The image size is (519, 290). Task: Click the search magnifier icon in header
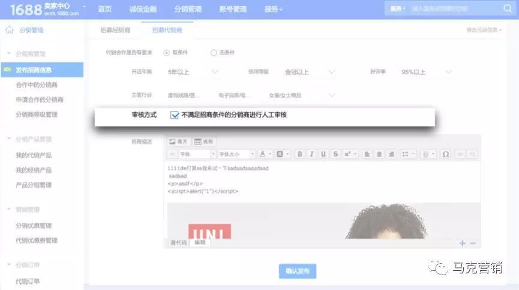(x=508, y=8)
